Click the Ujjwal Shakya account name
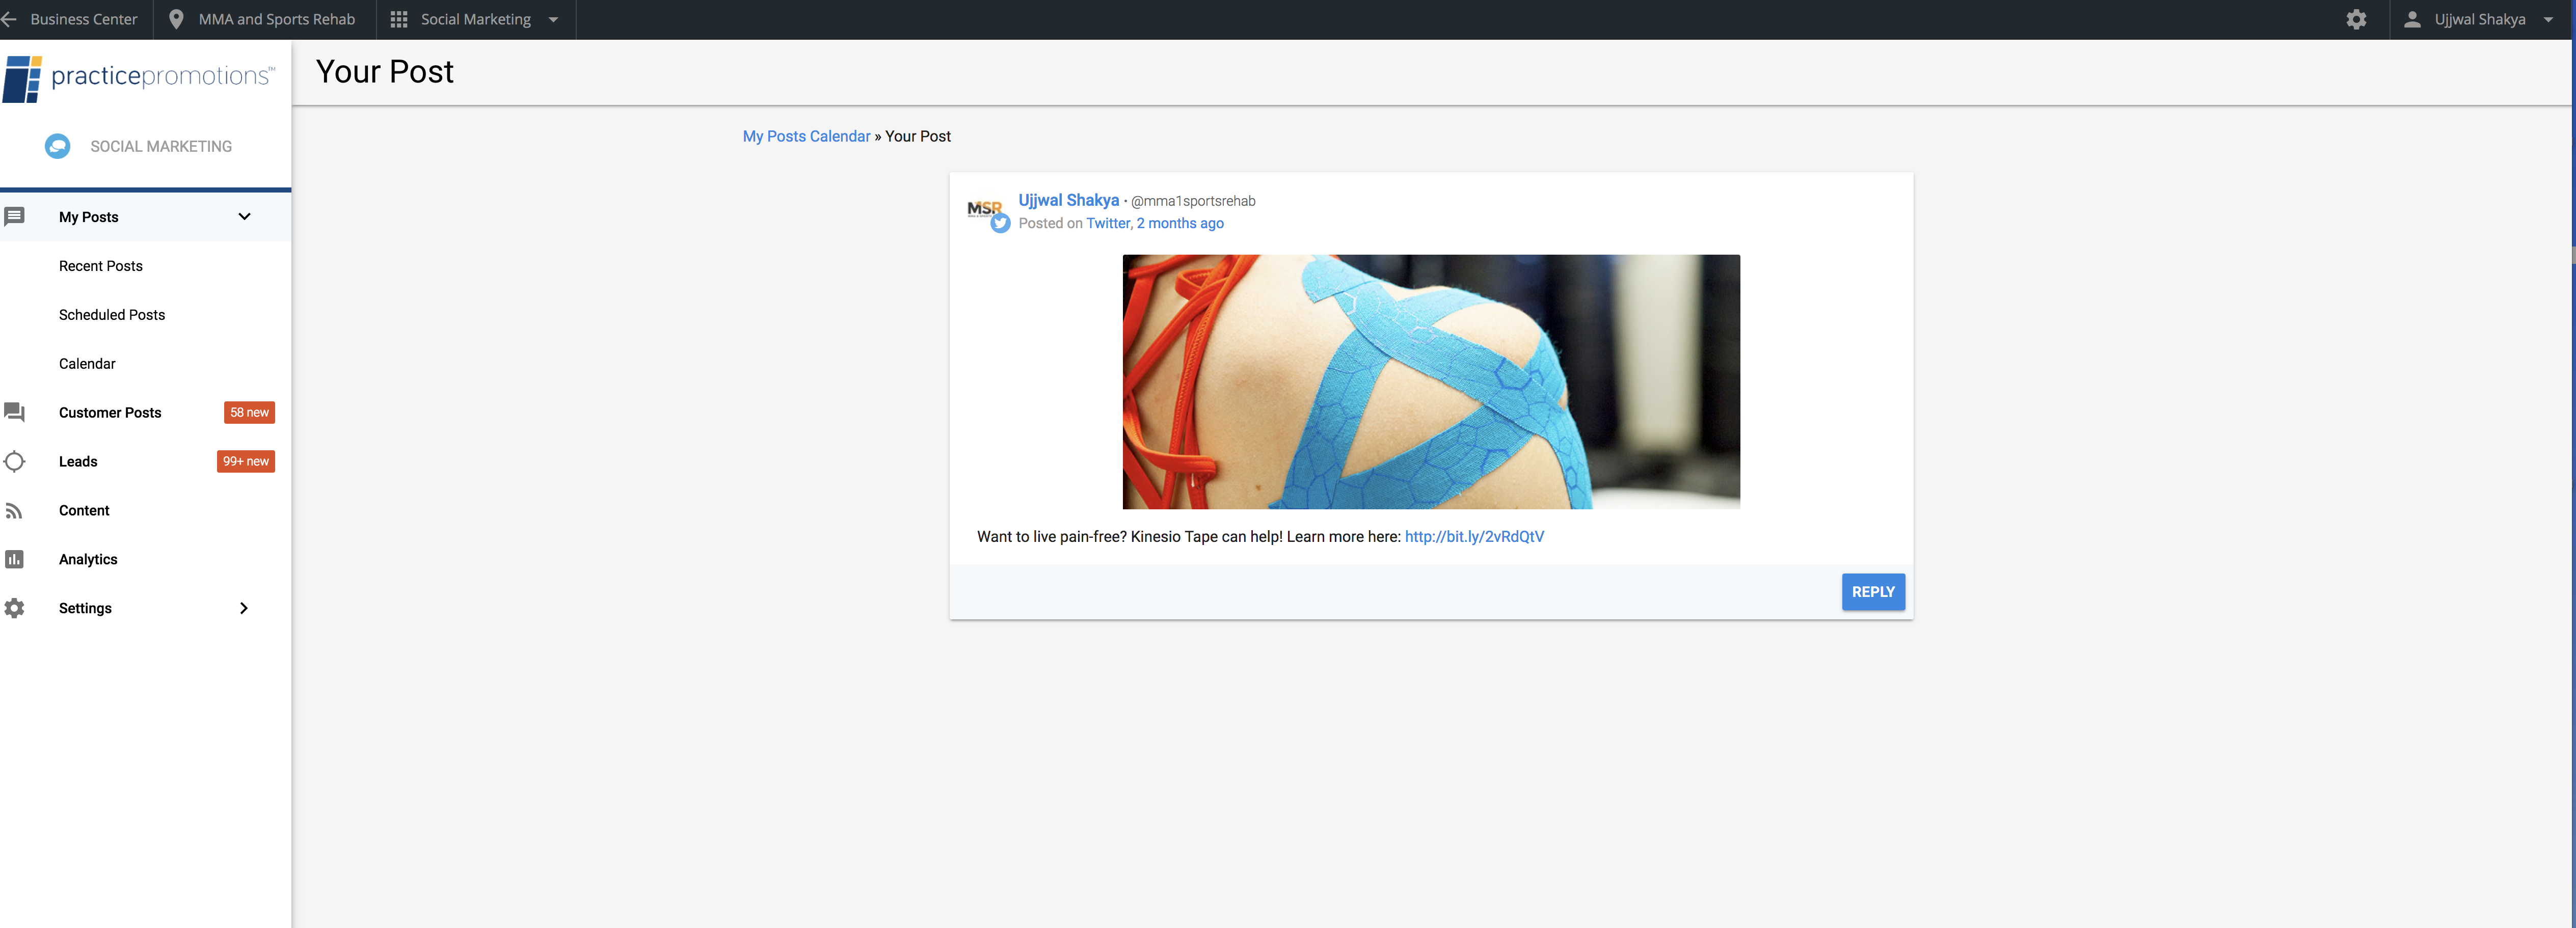The width and height of the screenshot is (2576, 928). tap(2480, 19)
